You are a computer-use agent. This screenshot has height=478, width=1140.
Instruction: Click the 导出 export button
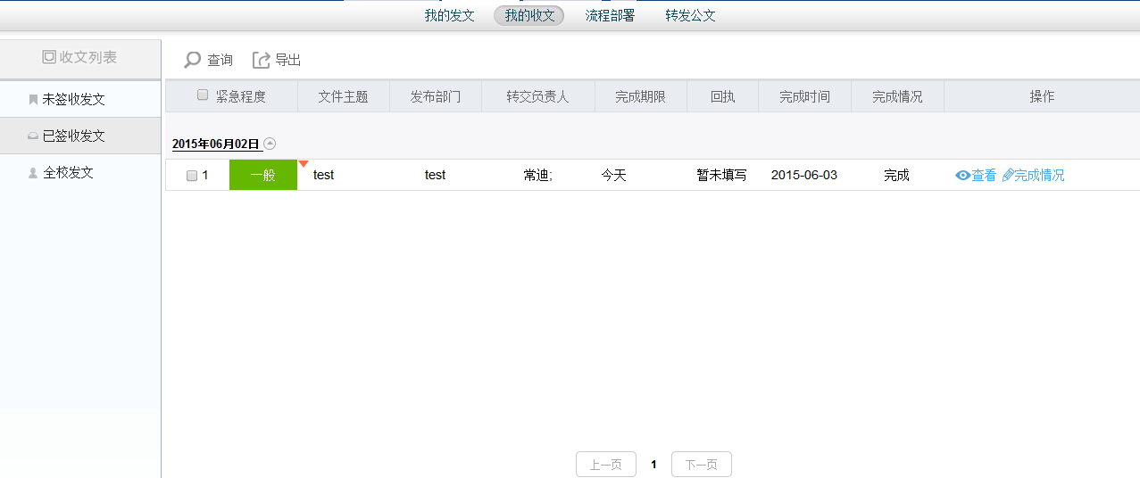(x=277, y=60)
